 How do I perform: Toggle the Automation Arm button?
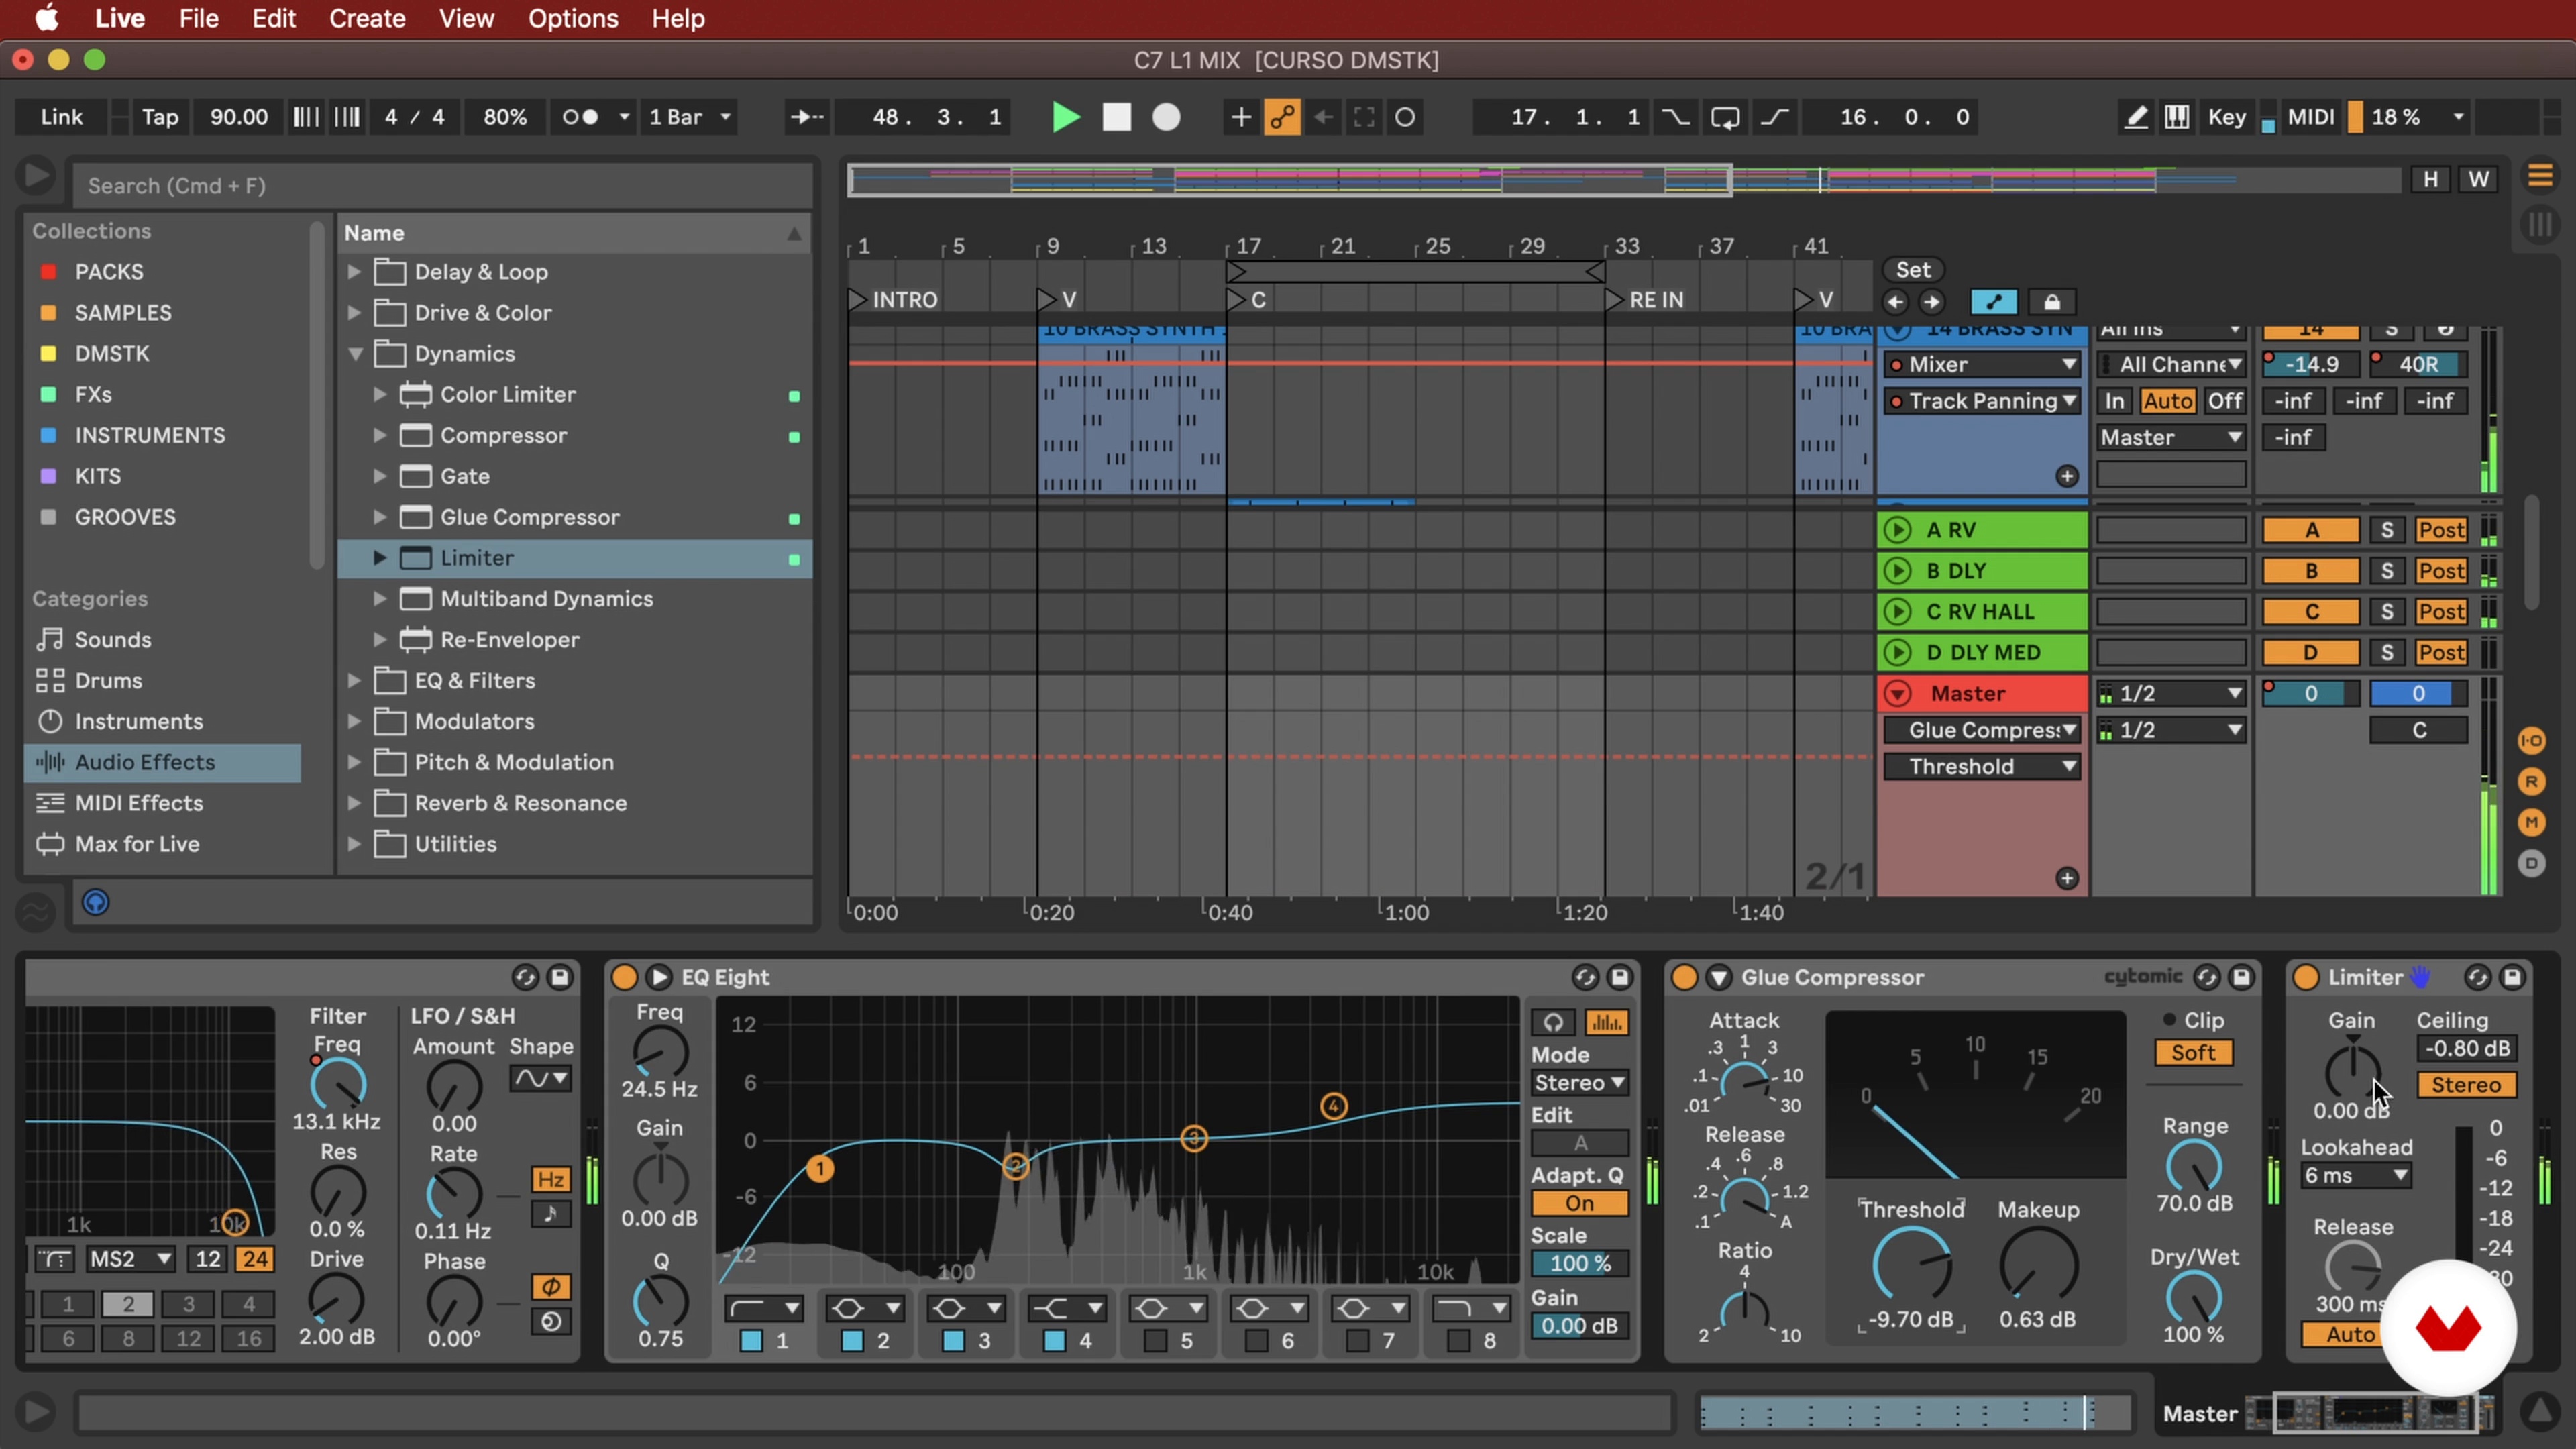click(1282, 117)
